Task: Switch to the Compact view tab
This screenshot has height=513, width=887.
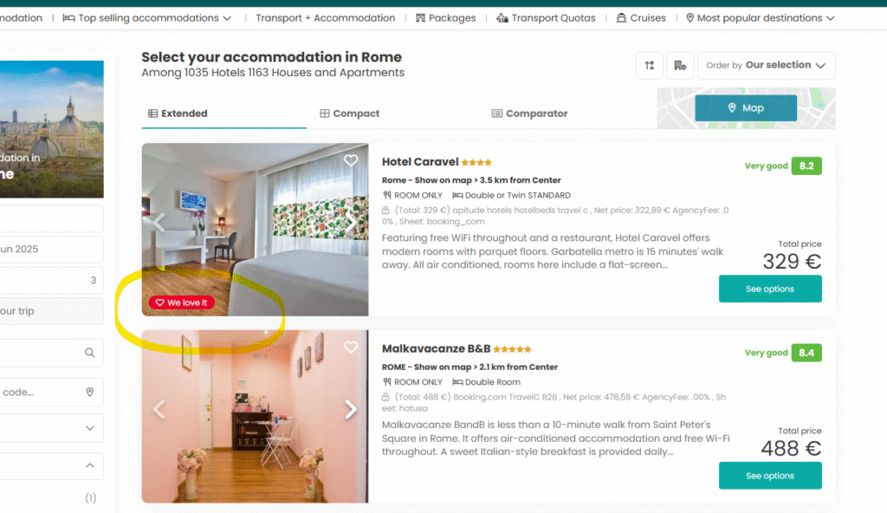Action: (350, 114)
